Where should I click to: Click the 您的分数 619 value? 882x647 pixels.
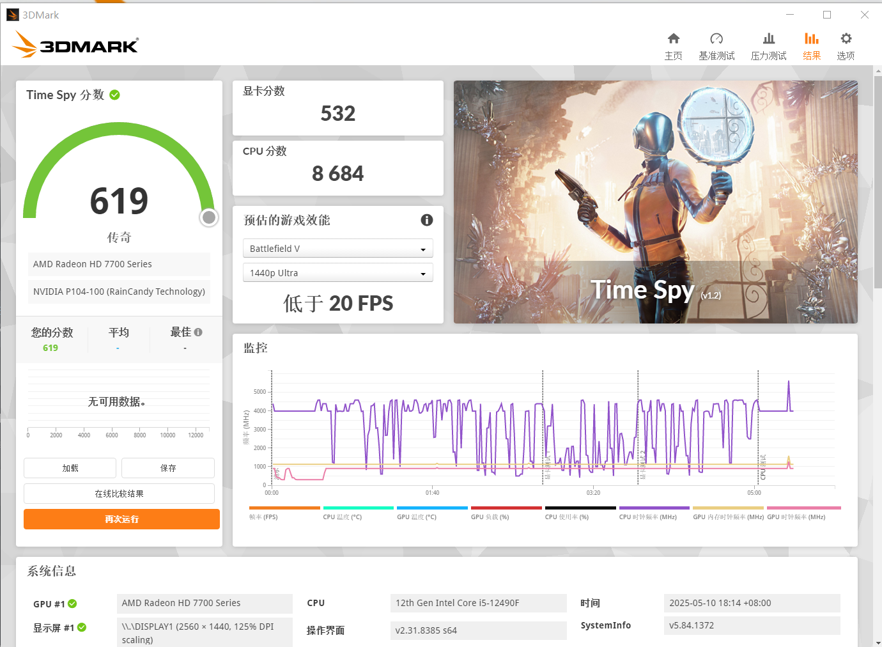click(50, 348)
